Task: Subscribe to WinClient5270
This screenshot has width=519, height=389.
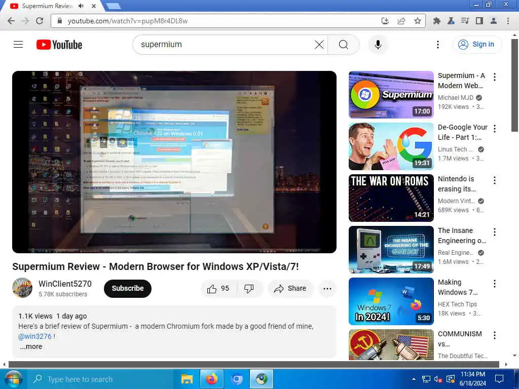Action: click(127, 288)
